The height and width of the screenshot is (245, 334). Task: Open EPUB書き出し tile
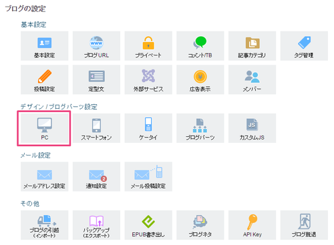pyautogui.click(x=148, y=225)
